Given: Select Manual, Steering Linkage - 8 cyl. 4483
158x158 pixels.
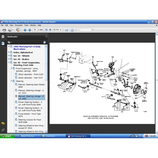Looking at the screenshot, I should pos(31,97).
